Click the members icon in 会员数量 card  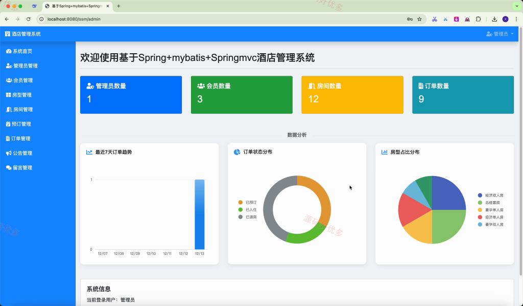tap(201, 86)
